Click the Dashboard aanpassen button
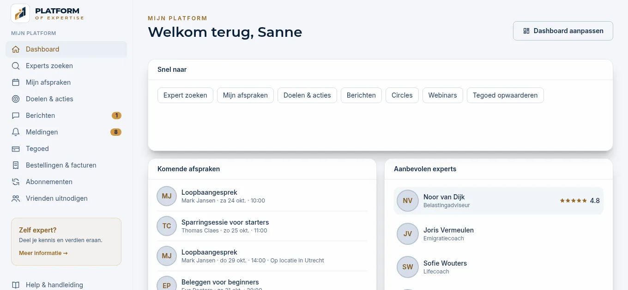This screenshot has width=628, height=290. click(x=563, y=31)
